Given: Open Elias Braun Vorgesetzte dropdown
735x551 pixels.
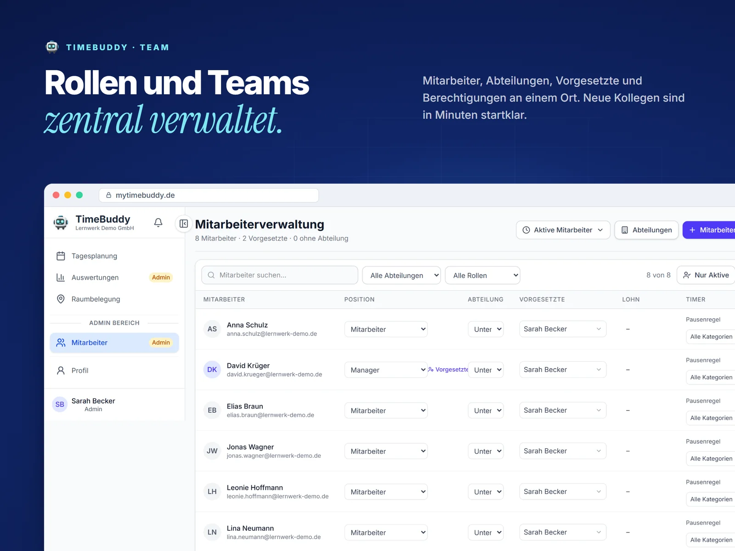Looking at the screenshot, I should point(563,410).
